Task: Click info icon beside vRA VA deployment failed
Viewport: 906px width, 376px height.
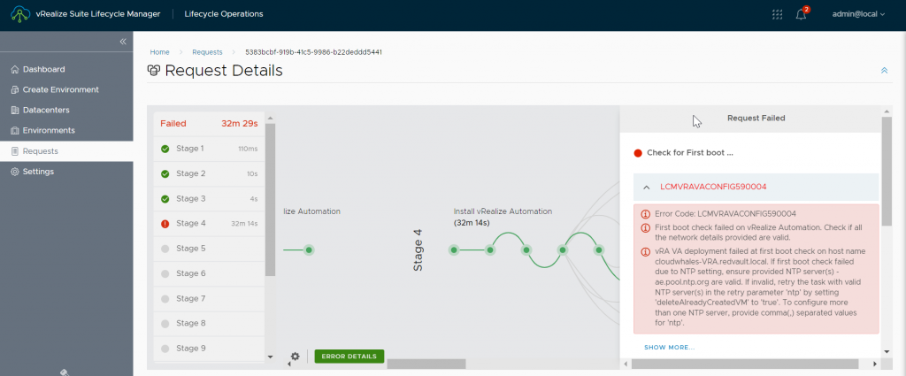Action: [x=645, y=252]
